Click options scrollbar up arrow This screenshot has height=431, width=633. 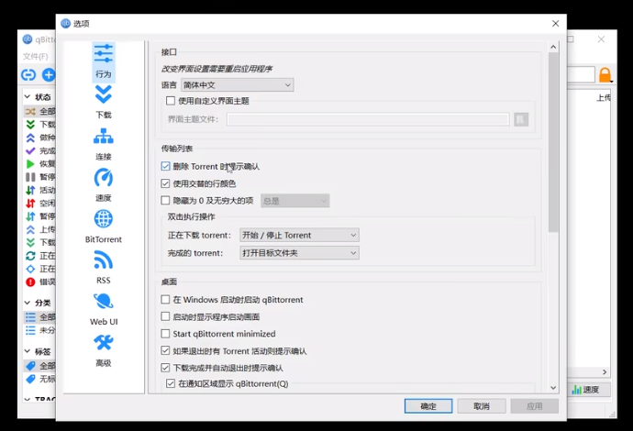click(553, 47)
